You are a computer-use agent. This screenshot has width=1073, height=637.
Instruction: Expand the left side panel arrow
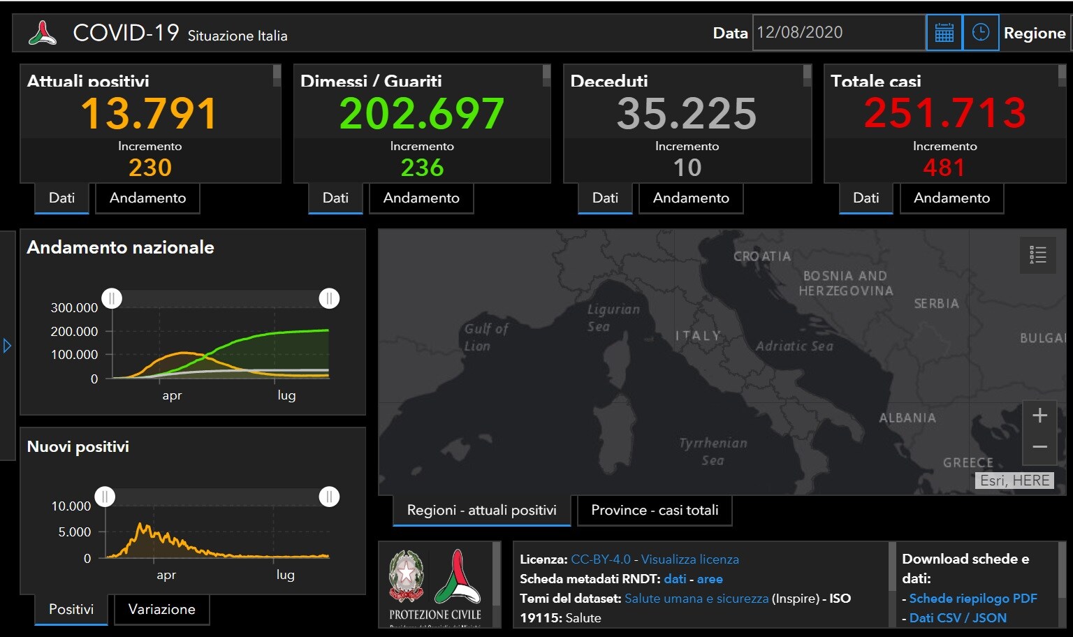pyautogui.click(x=7, y=346)
